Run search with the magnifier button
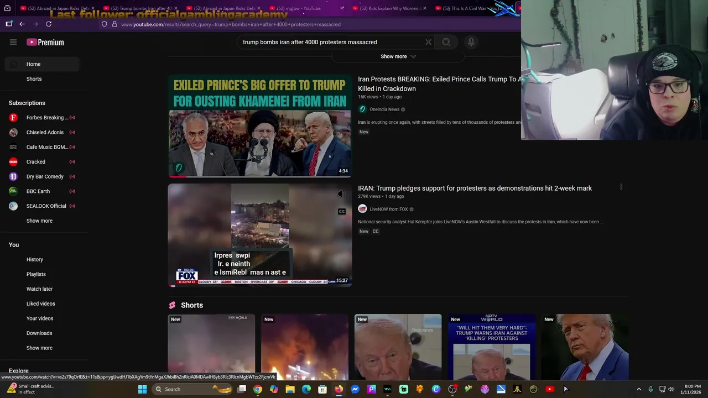Screen dimensions: 708x398 [x=446, y=42]
